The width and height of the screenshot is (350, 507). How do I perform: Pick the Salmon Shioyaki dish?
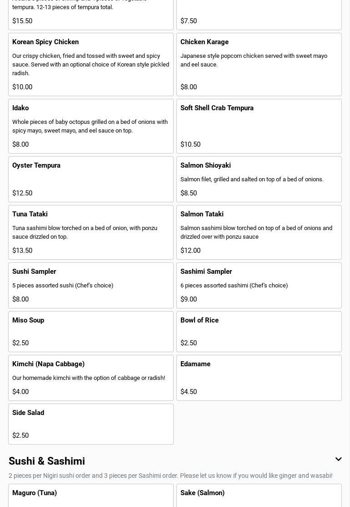259,179
